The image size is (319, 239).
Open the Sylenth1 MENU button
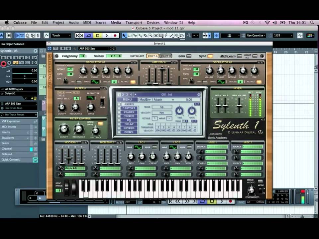(x=127, y=100)
